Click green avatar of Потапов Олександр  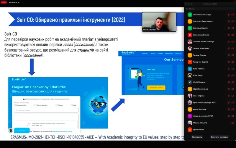pos(190,15)
